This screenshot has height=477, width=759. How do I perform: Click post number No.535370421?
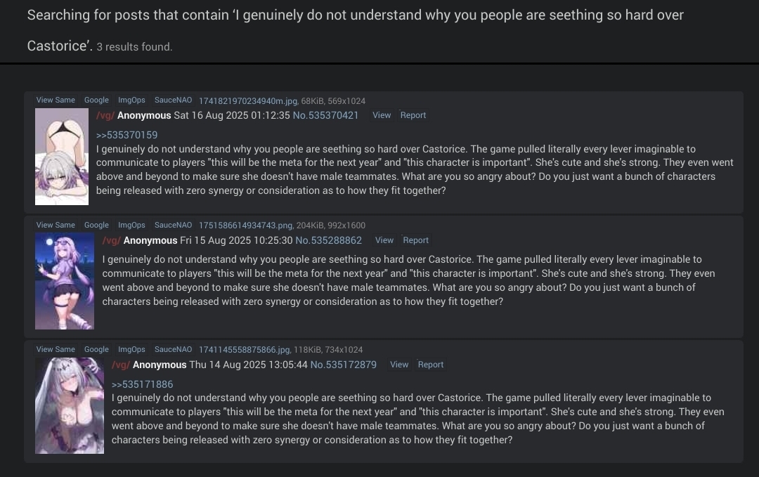325,115
